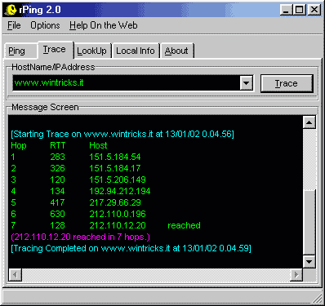Click the message screen scroll up arrow
Image resolution: width=325 pixels, height=306 pixels.
309,122
